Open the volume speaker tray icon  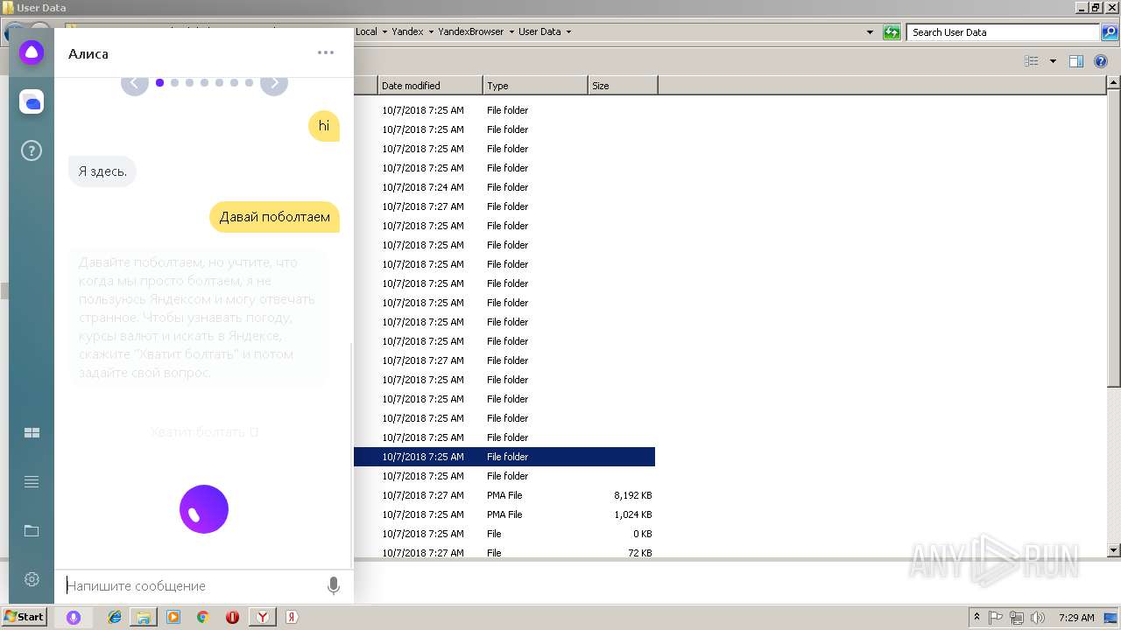pos(1038,617)
